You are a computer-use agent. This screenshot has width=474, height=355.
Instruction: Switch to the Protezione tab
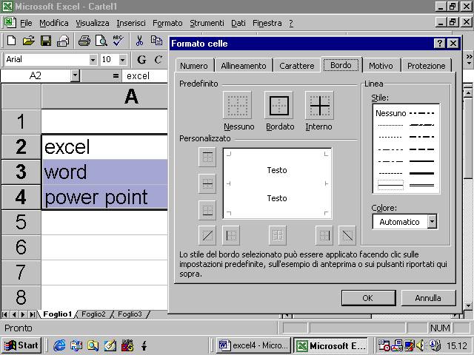point(427,66)
